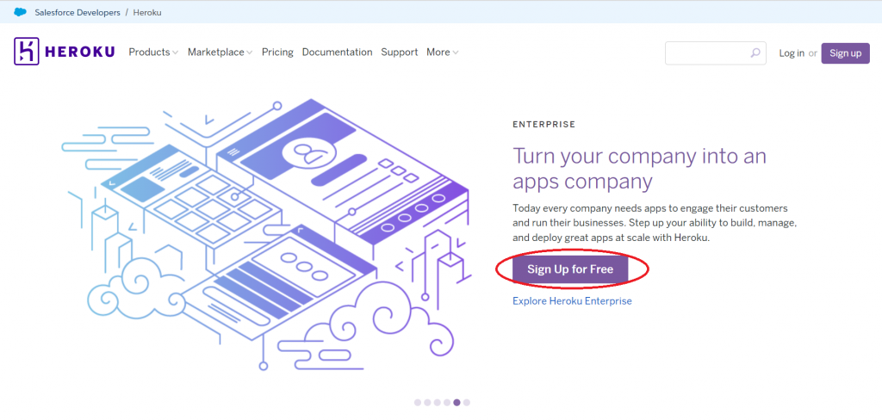Click the Salesforce cloud logo icon
This screenshot has width=882, height=420.
(x=21, y=12)
